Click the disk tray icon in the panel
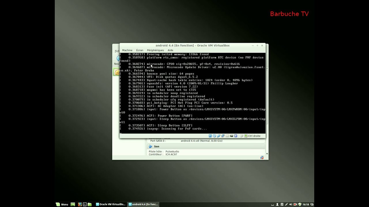This screenshot has width=369, height=207. (282, 204)
